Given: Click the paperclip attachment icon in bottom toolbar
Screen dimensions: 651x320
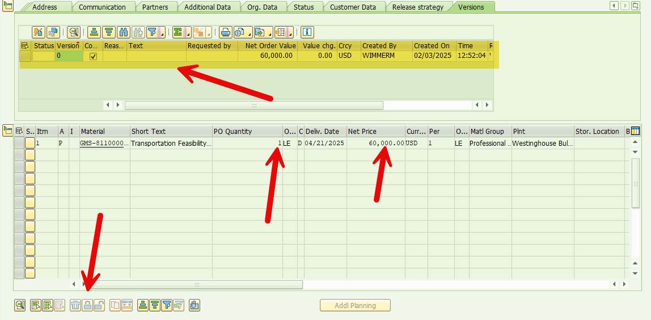Looking at the screenshot, I should click(x=195, y=305).
